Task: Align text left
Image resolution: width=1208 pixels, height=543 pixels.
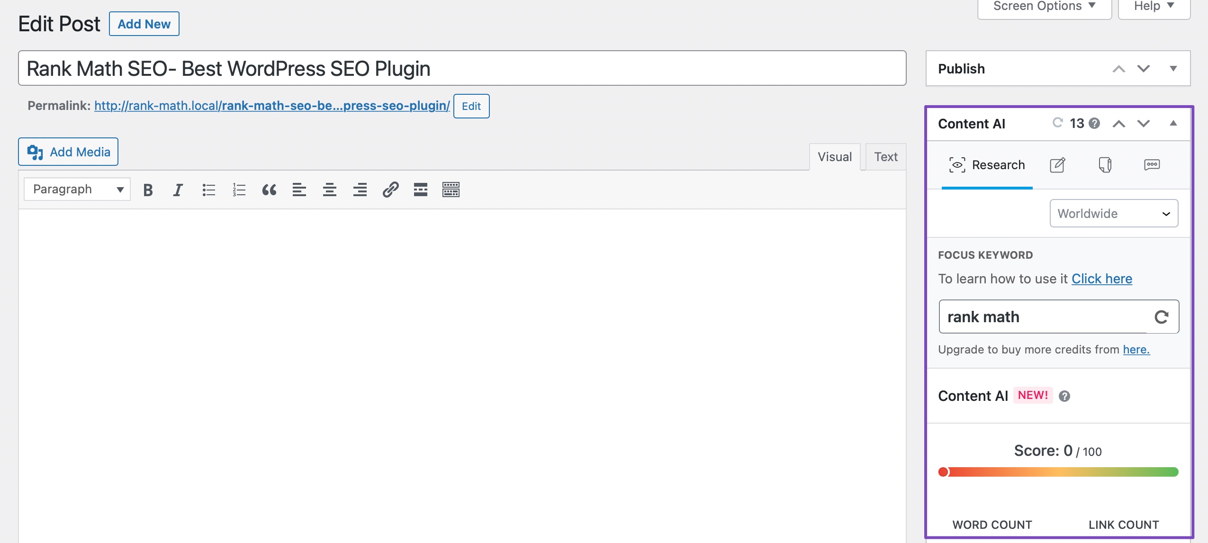Action: 299,190
